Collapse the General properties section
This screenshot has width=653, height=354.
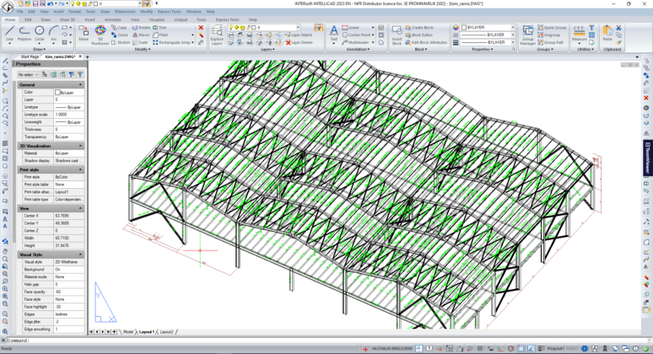pos(81,85)
